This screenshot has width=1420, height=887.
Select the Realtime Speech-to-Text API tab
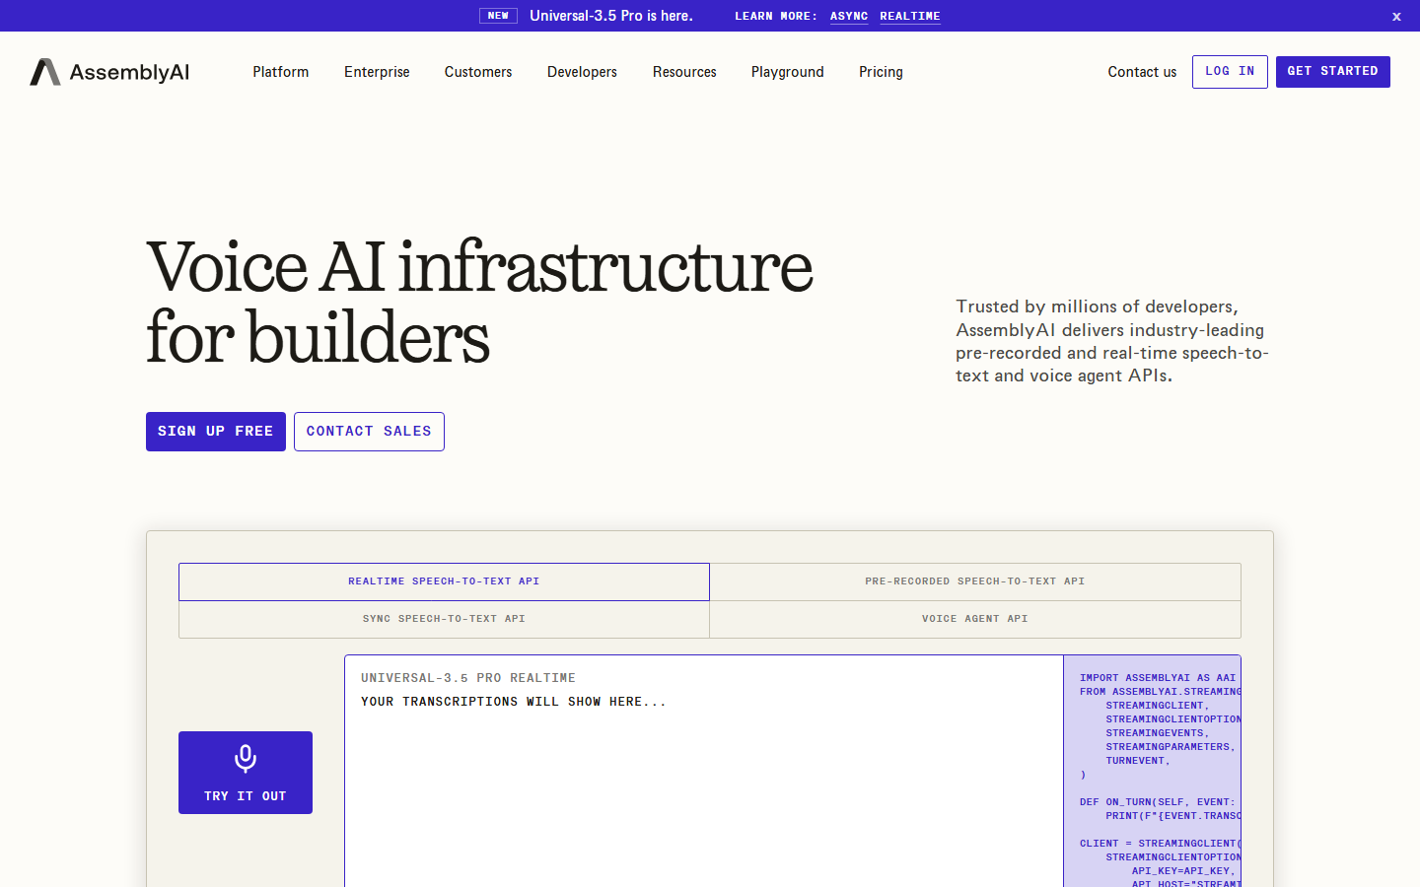tap(444, 581)
